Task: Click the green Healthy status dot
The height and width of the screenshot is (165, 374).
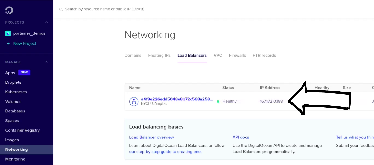Action: [x=218, y=102]
